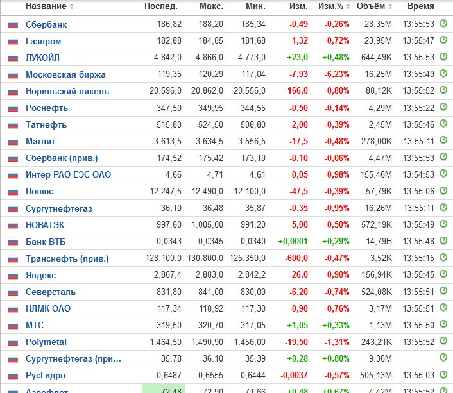The image size is (453, 393).
Task: Click the clock icon in Татнефть row
Action: pyautogui.click(x=443, y=124)
